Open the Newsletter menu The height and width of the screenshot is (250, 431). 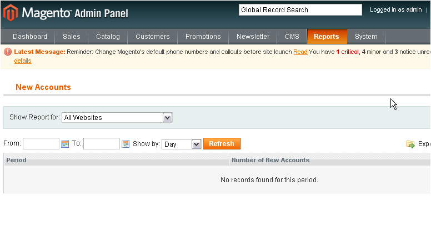tap(253, 37)
